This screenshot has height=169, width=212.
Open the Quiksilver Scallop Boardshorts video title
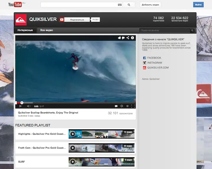pyautogui.click(x=48, y=113)
